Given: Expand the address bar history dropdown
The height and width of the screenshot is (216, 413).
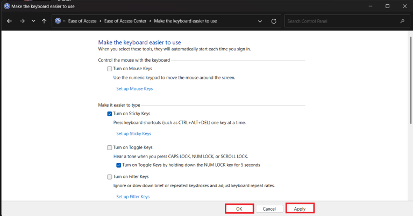Looking at the screenshot, I should (x=260, y=21).
